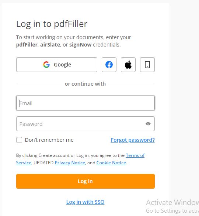199x216 pixels.
Task: Click the colorful Google G logo
Action: coord(46,65)
